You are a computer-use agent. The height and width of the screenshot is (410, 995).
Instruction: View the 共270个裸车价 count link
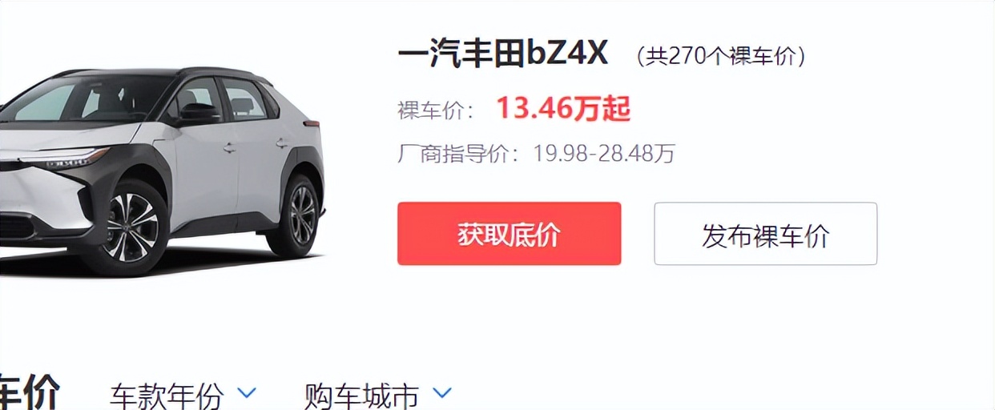pos(721,56)
